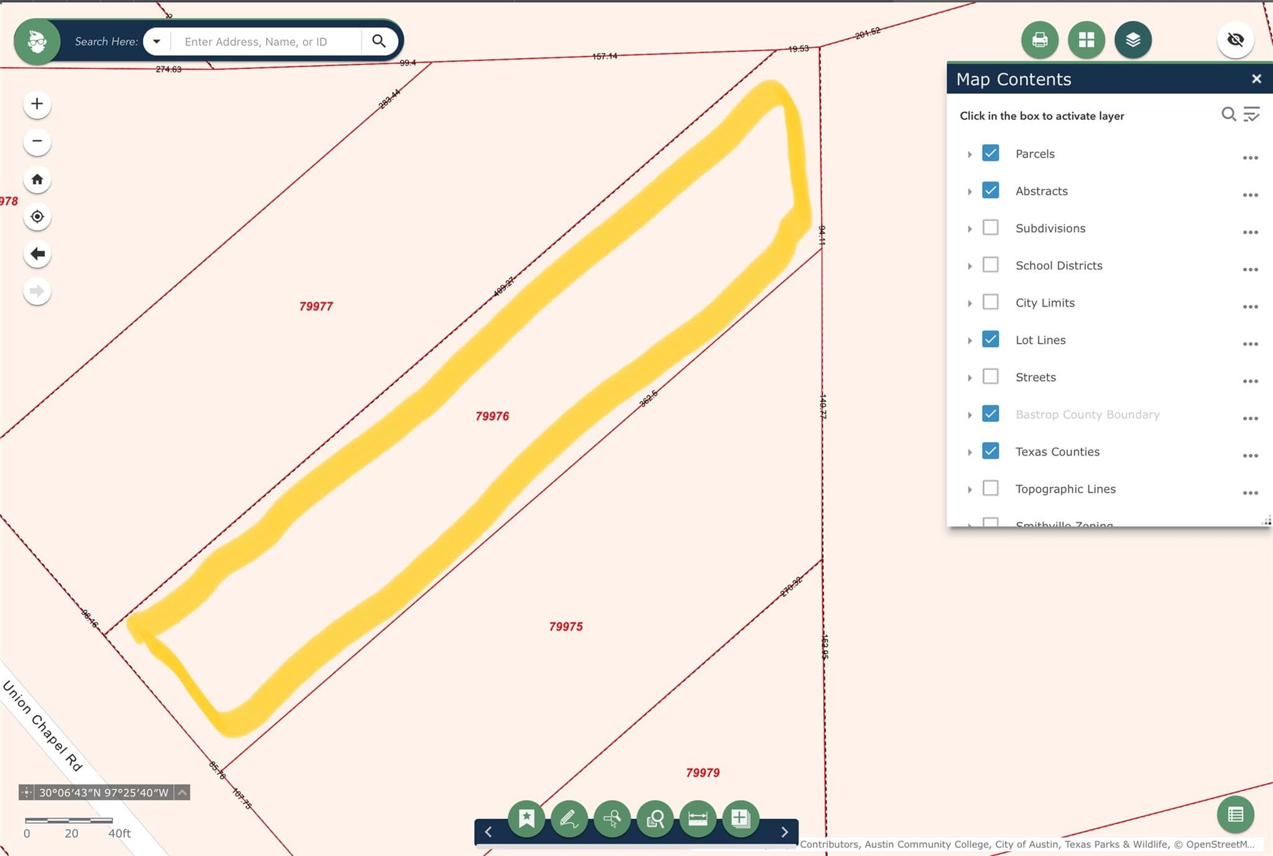This screenshot has width=1273, height=856.
Task: Click the Search Here label
Action: click(x=106, y=42)
